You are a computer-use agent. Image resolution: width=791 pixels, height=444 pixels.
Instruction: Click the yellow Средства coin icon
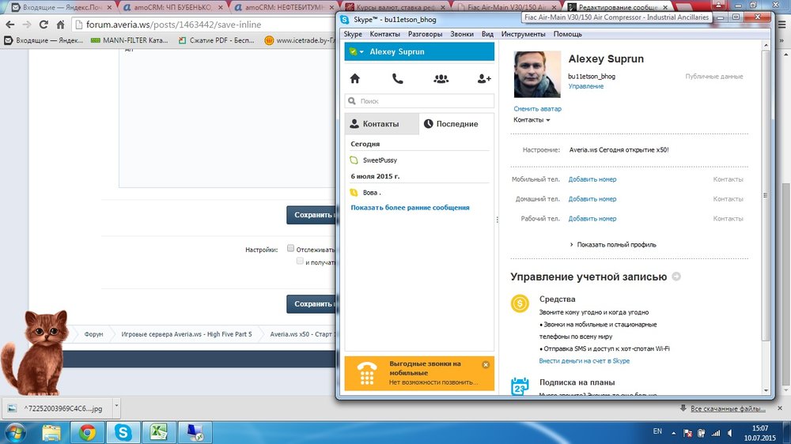[x=520, y=303]
